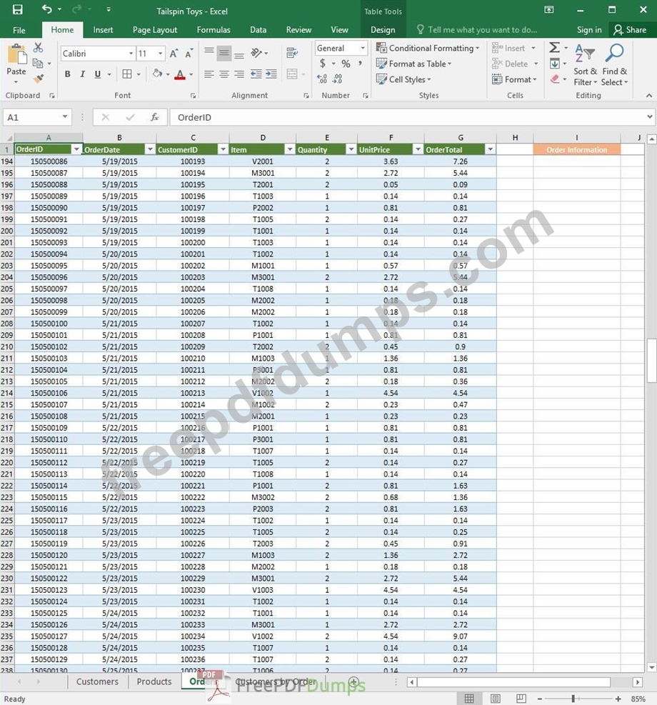This screenshot has height=705, width=657.
Task: Open the Item column filter dropdown
Action: (290, 149)
